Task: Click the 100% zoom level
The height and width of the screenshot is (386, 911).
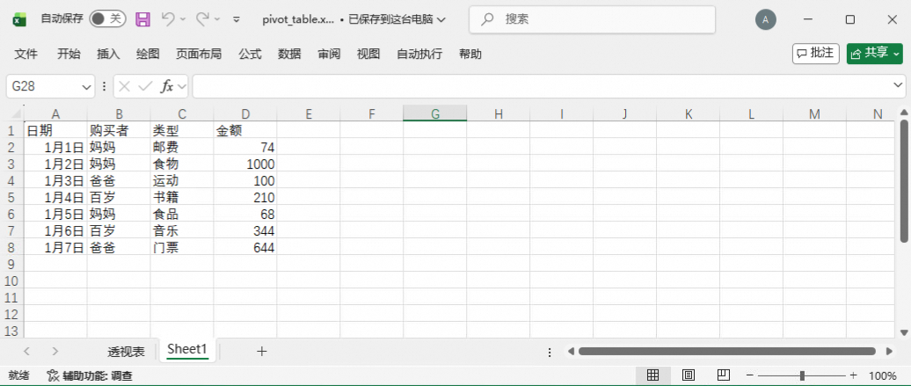Action: click(882, 376)
